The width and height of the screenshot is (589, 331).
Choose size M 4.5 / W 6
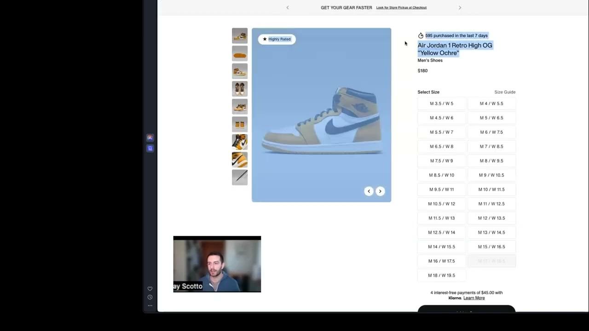[x=442, y=118]
